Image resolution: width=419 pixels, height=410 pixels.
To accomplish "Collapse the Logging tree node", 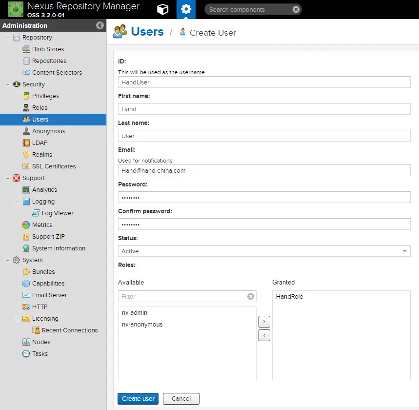I will pyautogui.click(x=17, y=202).
